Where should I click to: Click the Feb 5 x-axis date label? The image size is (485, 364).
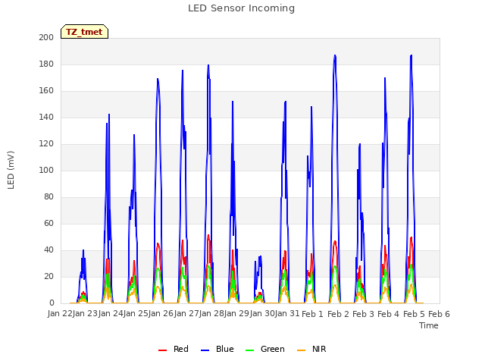(x=414, y=314)
